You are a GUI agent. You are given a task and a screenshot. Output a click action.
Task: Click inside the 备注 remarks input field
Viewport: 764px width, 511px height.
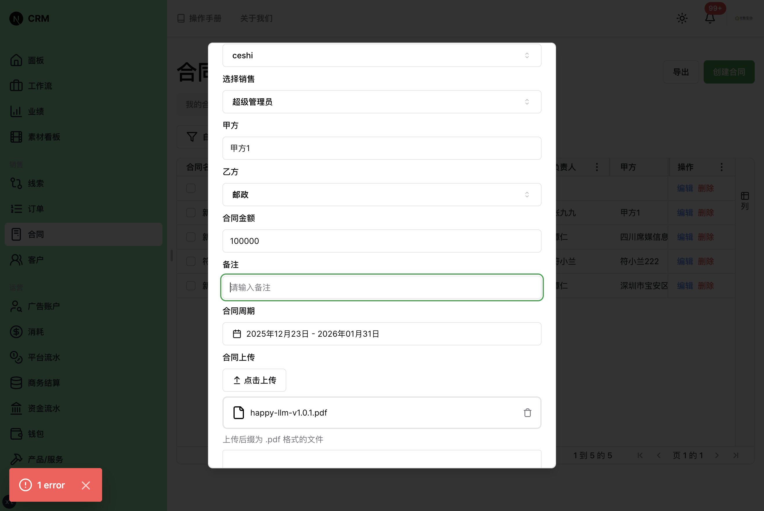[x=381, y=287]
